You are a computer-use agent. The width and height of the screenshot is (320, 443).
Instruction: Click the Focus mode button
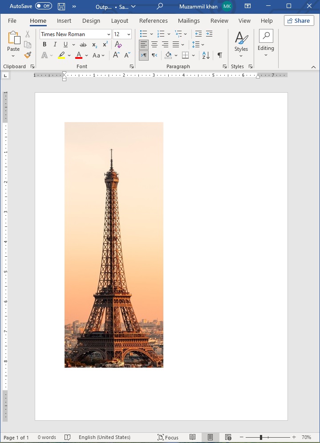pyautogui.click(x=168, y=437)
